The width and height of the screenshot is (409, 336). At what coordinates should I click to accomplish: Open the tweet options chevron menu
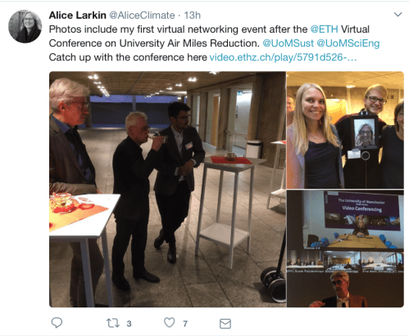tap(398, 14)
